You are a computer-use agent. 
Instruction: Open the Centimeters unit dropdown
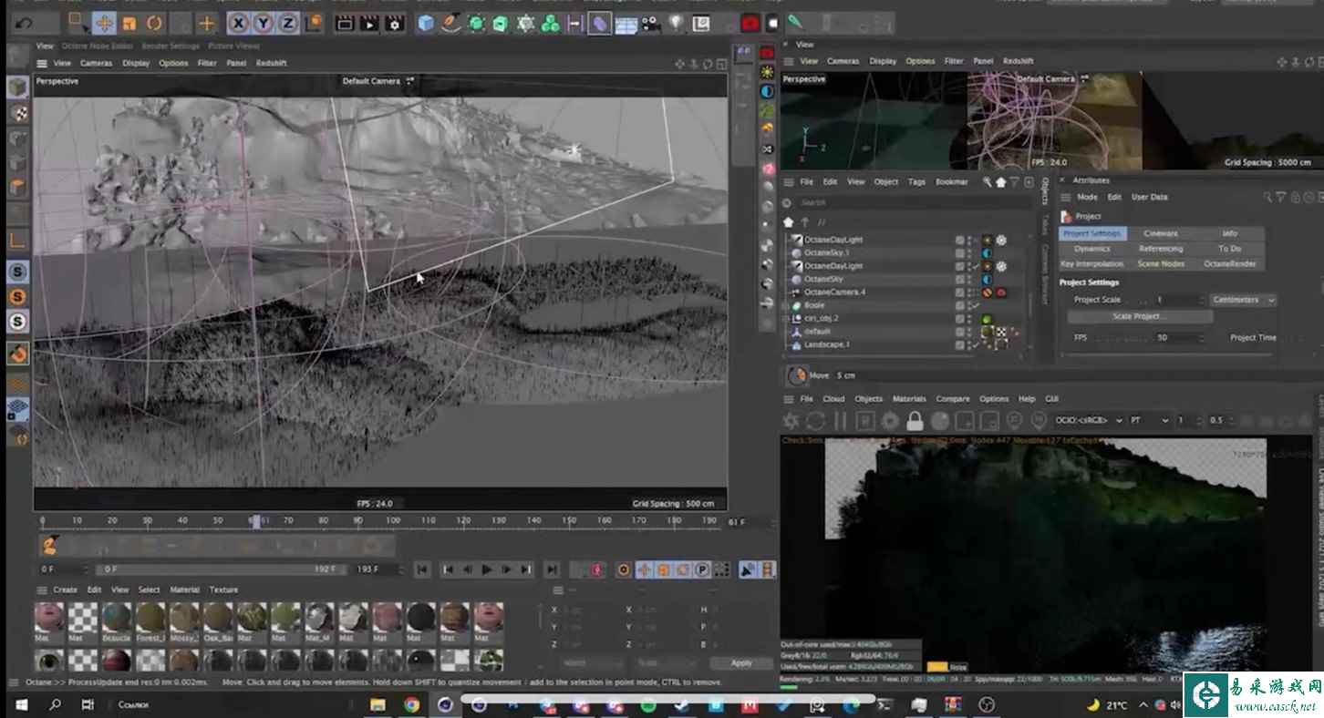pos(1243,300)
